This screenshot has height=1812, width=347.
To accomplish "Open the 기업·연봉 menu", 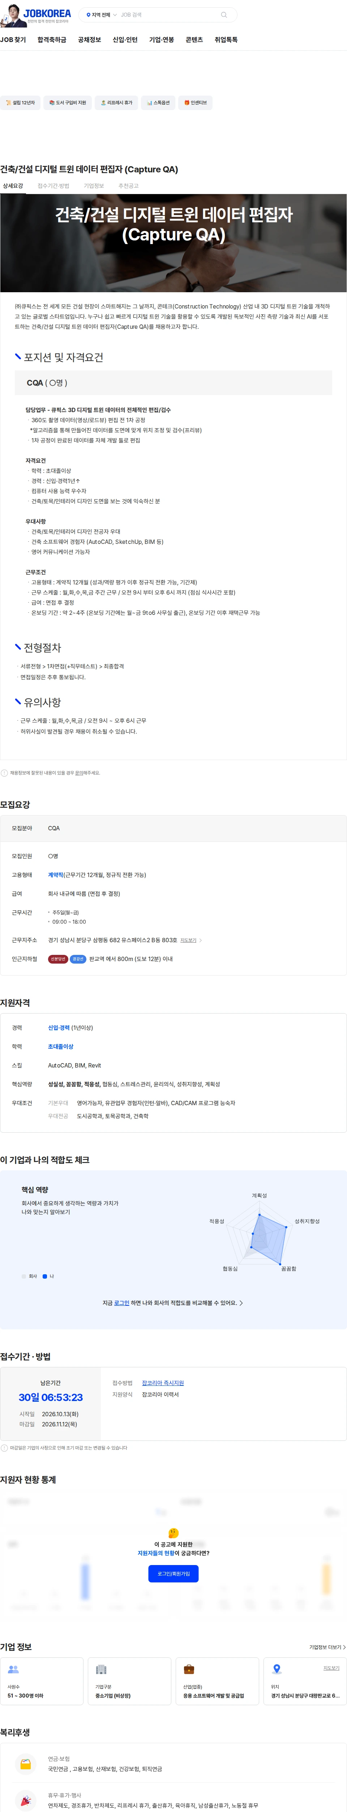I will (x=162, y=40).
